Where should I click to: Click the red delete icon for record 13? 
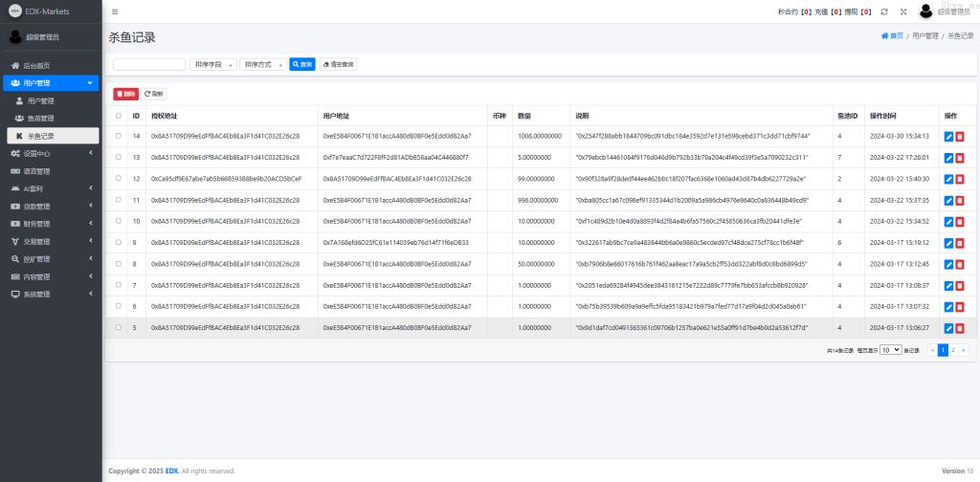tap(960, 158)
